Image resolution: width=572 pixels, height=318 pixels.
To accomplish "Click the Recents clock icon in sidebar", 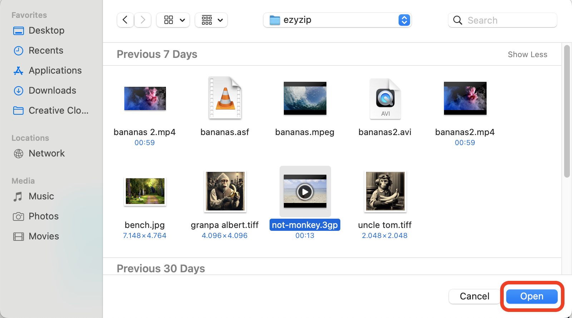I will (x=19, y=51).
